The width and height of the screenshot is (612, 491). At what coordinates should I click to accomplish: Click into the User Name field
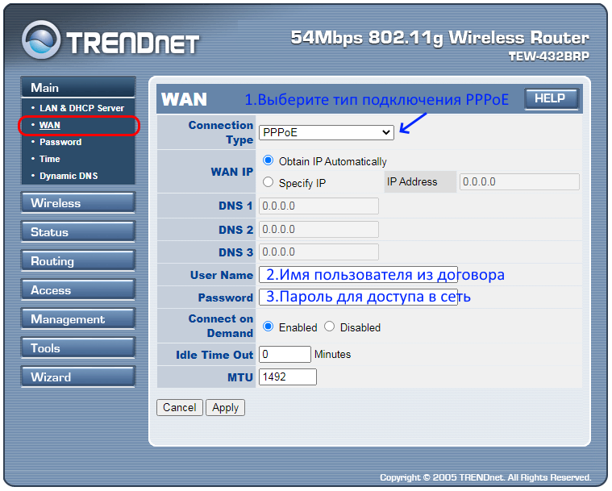pos(358,275)
